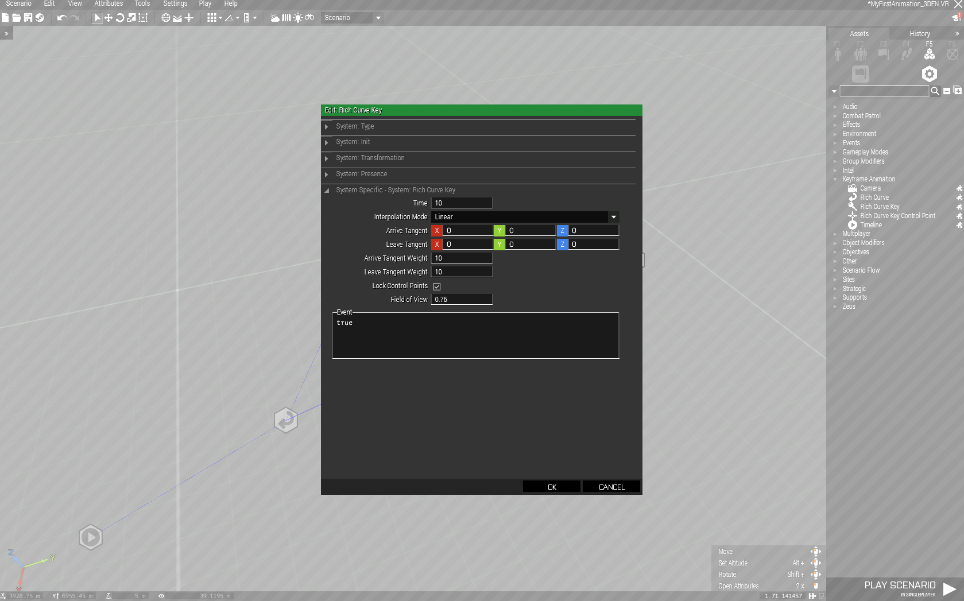964x601 pixels.
Task: Select the F5 Systems asset category
Action: coord(929,53)
